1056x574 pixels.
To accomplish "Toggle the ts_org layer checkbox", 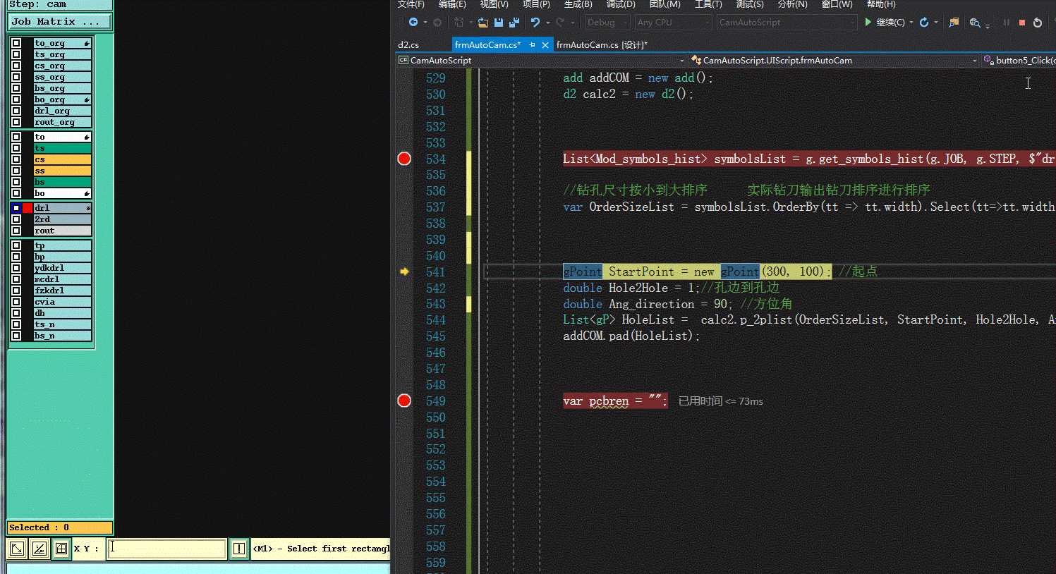I will [x=16, y=55].
